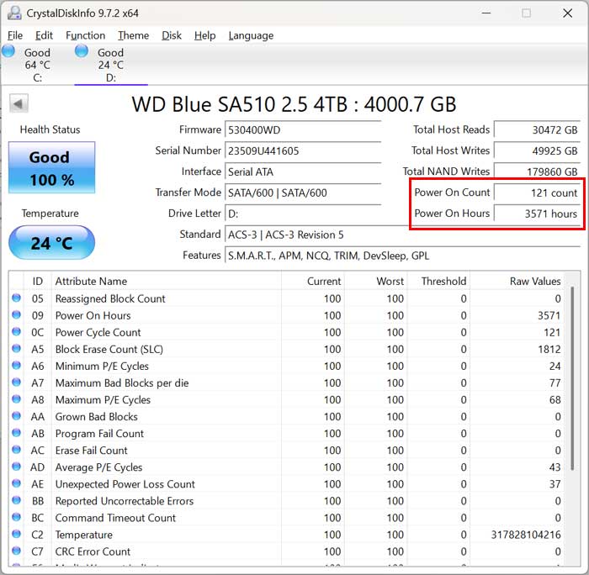589x575 pixels.
Task: Click the Features field listing S.M.A.R.T.
Action: (x=403, y=256)
